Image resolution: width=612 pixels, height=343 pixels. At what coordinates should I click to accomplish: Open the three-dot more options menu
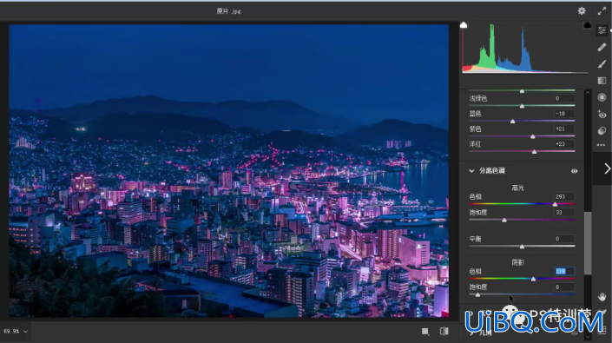(601, 145)
